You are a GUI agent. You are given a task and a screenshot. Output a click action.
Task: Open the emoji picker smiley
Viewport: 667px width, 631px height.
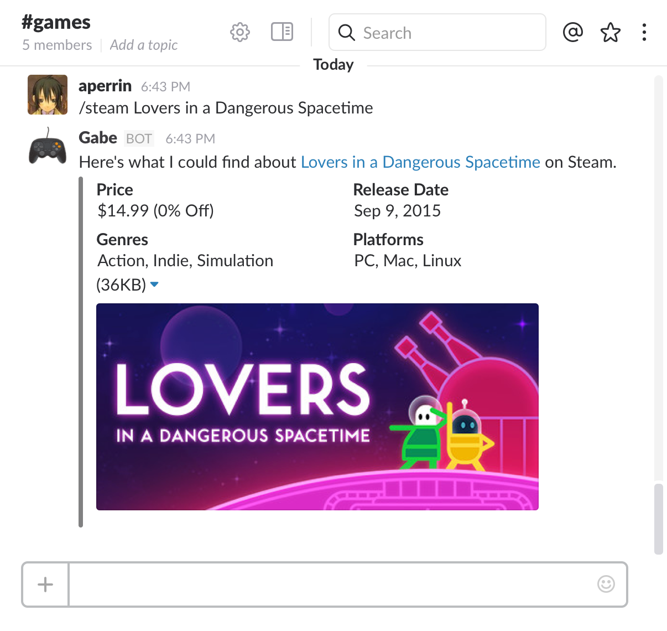[606, 584]
